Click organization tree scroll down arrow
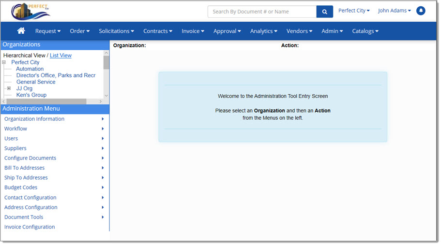This screenshot has width=441, height=245. click(x=106, y=96)
